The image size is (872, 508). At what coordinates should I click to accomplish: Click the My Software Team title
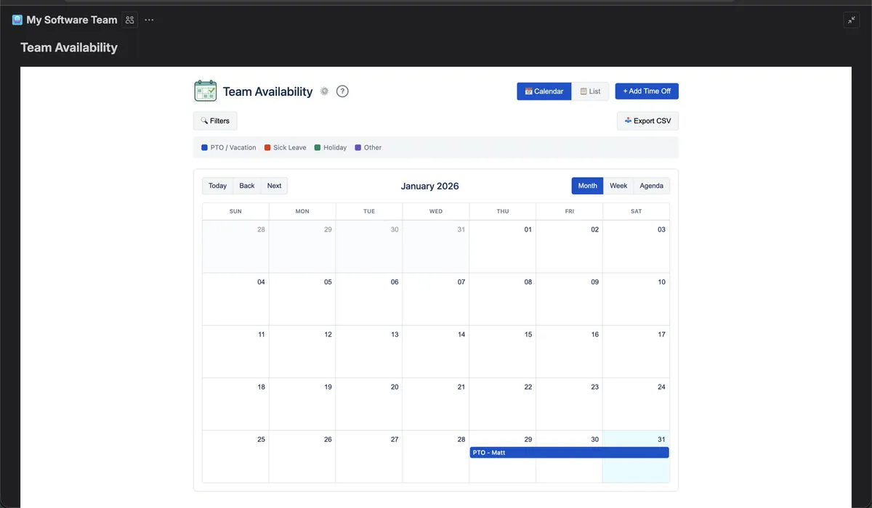point(72,20)
